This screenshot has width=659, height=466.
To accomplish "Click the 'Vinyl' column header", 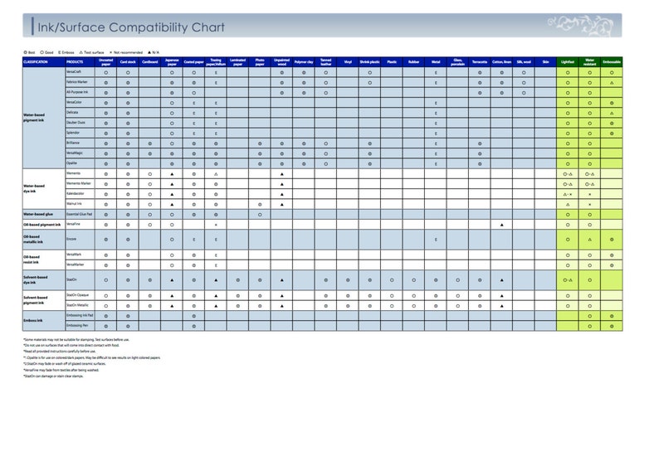I will pyautogui.click(x=348, y=62).
